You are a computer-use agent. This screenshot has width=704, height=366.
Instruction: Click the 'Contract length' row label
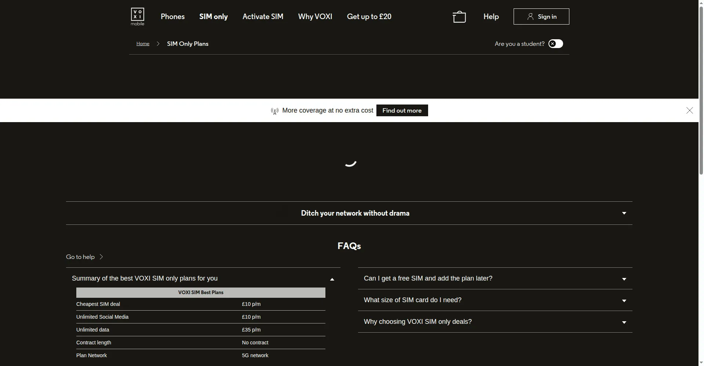coord(94,343)
